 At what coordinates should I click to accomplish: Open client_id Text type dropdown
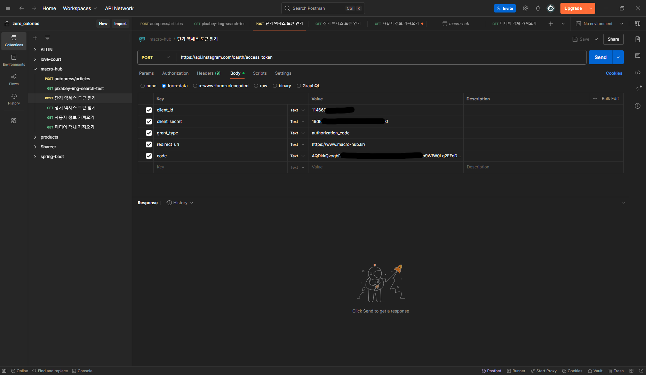pos(297,110)
